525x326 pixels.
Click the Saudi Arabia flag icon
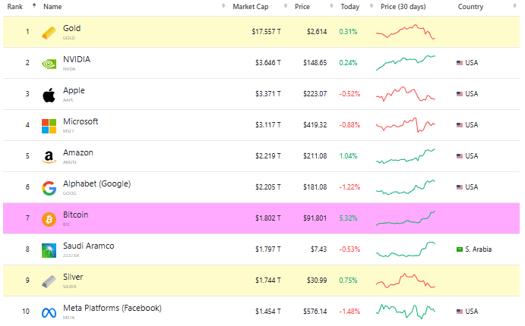pyautogui.click(x=460, y=249)
